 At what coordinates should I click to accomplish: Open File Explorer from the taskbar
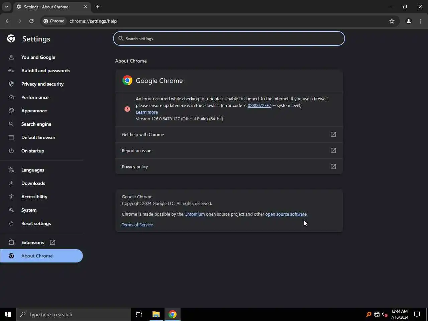[x=156, y=314]
